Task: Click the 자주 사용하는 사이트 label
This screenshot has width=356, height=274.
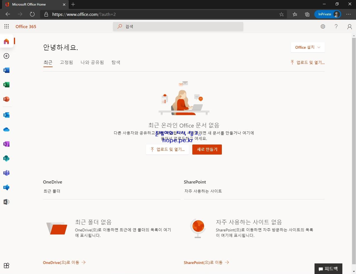Action: click(203, 191)
